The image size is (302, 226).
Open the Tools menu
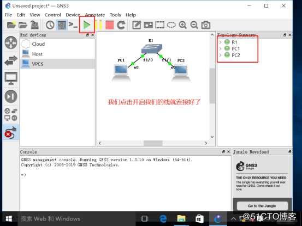coord(115,15)
